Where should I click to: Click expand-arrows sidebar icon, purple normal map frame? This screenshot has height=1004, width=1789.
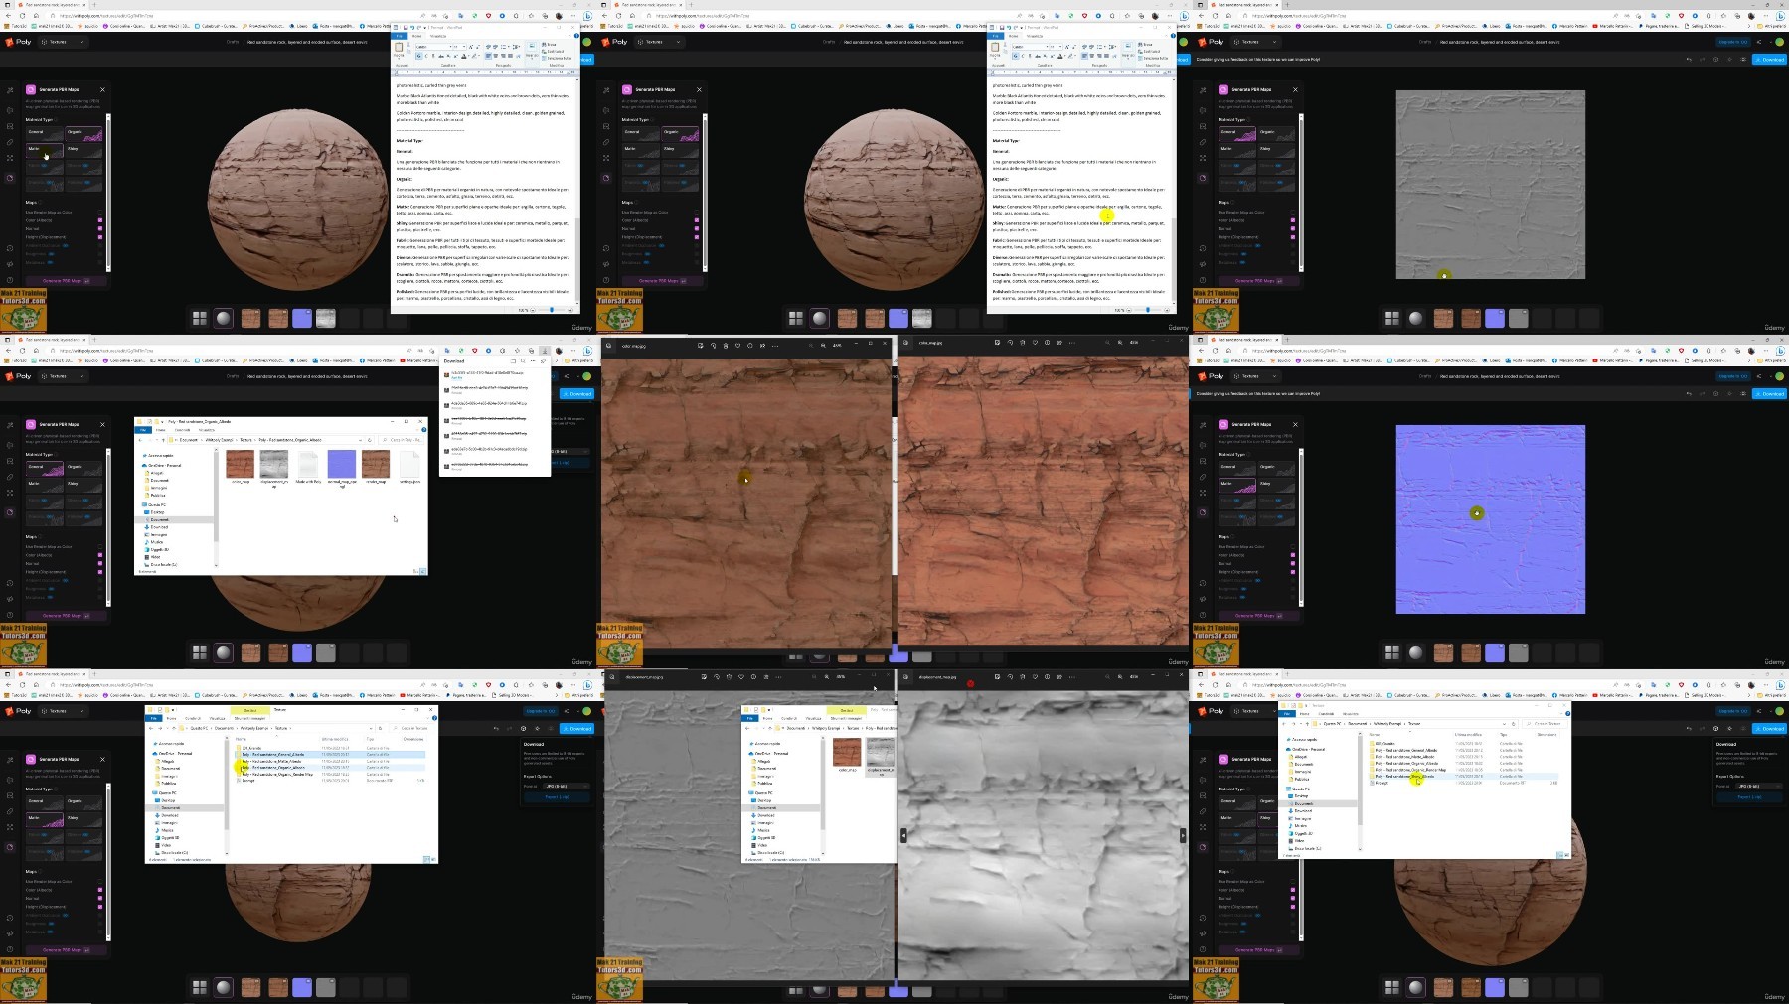(x=1203, y=493)
